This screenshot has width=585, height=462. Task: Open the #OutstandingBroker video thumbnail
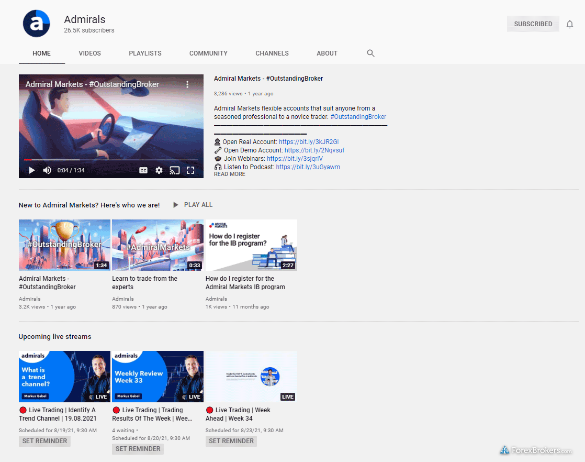pyautogui.click(x=64, y=245)
